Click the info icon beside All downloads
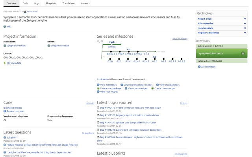This screenshot has width=252, height=157. pyautogui.click(x=199, y=67)
